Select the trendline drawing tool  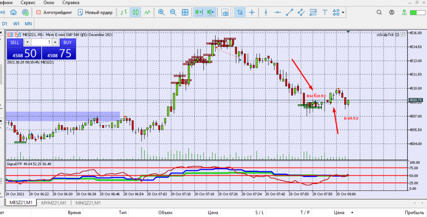coord(289,12)
